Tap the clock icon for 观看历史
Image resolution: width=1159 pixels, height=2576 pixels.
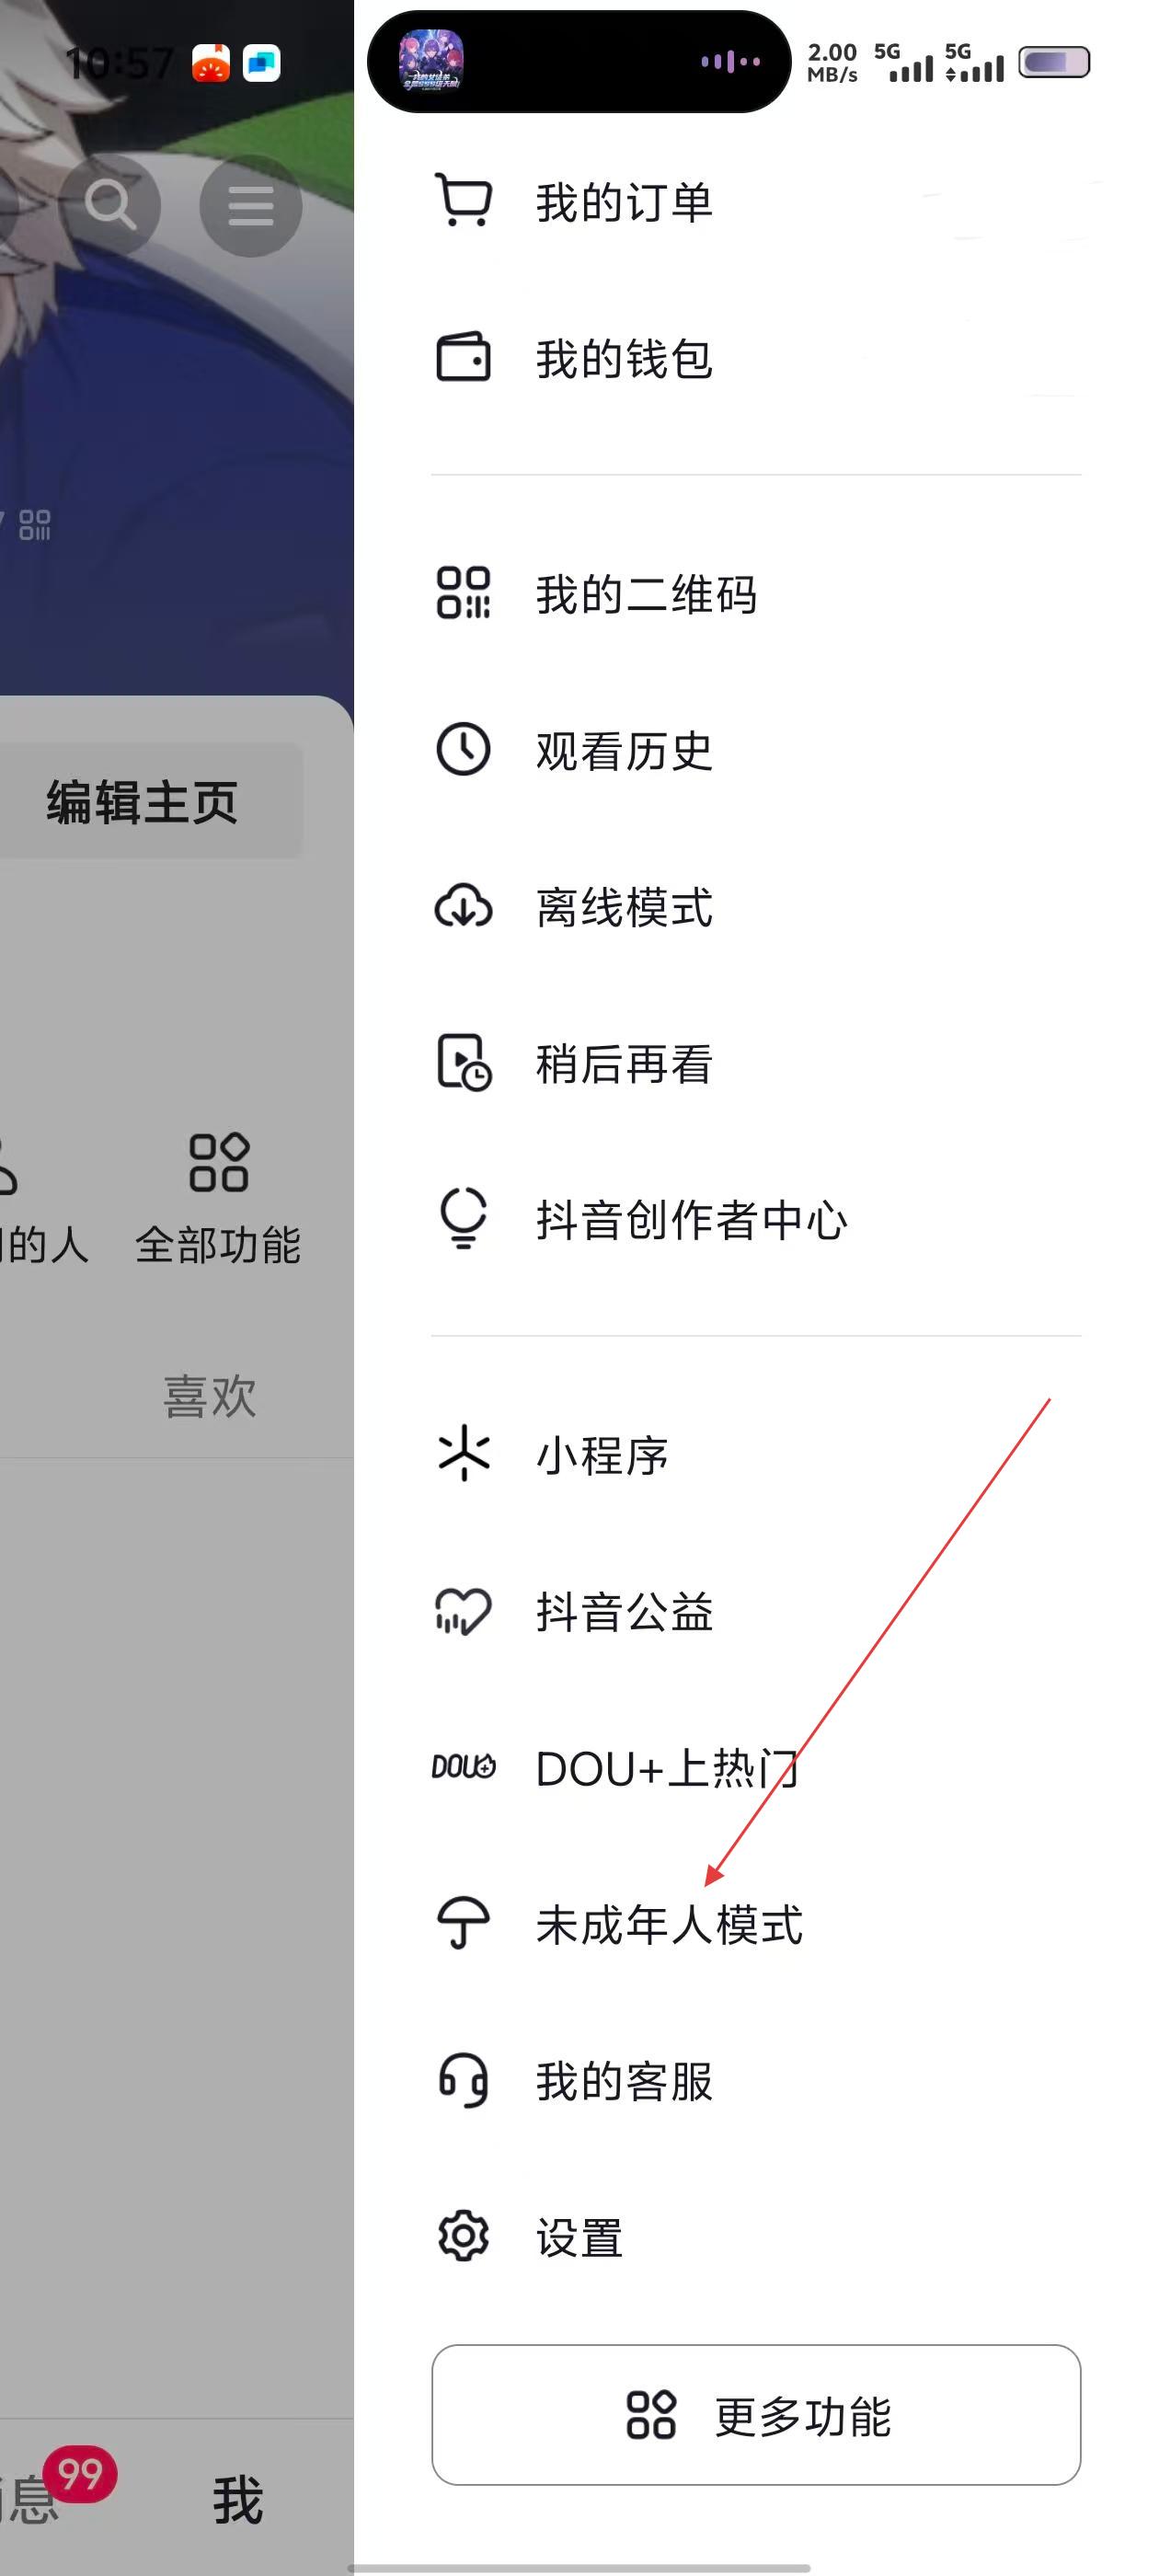pyautogui.click(x=463, y=749)
